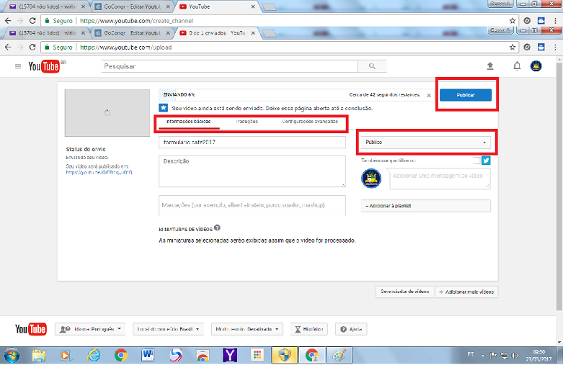The image size is (563, 365).
Task: Click the Enviando 6% upload progress bar
Action: point(295,95)
